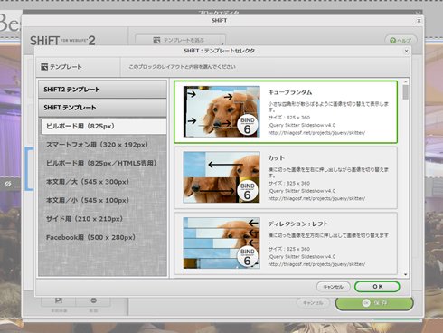
Task: Click the green 保存 button in SHiFT window
Action: pyautogui.click(x=374, y=303)
